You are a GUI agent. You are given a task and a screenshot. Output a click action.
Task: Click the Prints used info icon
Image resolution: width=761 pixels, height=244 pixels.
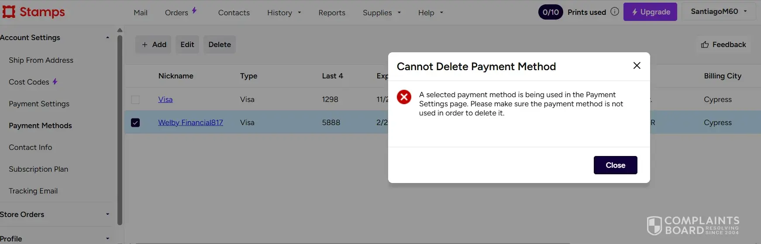point(615,12)
